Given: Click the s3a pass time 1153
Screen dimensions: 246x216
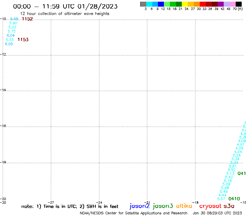Looking at the screenshot, I should pos(23,40).
